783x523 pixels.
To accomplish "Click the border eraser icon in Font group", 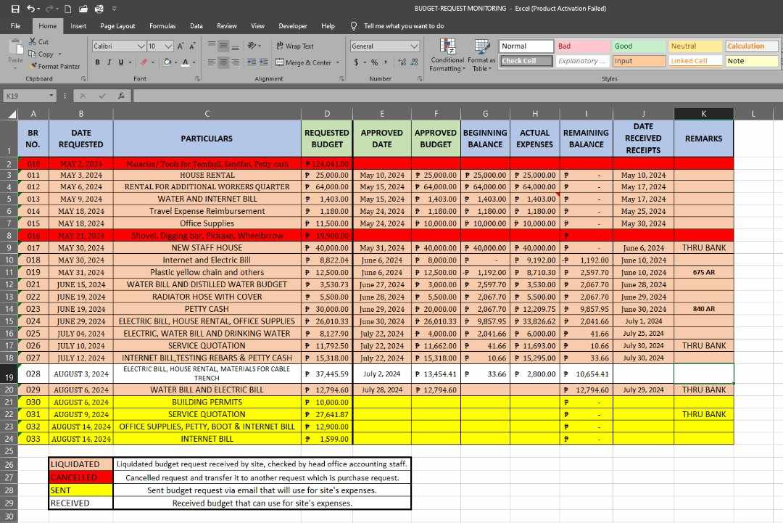I will click(144, 62).
